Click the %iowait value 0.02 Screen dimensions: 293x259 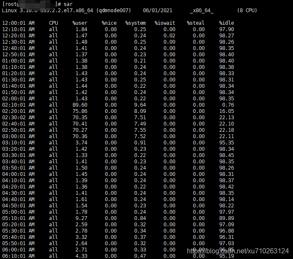pos(169,36)
